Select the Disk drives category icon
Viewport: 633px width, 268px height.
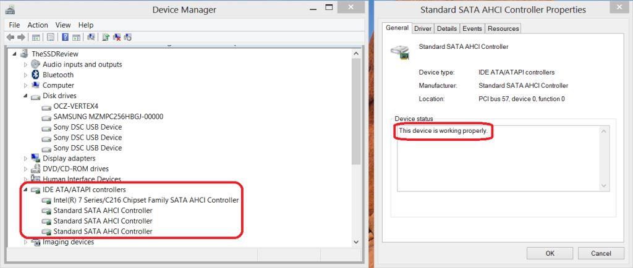click(x=36, y=96)
